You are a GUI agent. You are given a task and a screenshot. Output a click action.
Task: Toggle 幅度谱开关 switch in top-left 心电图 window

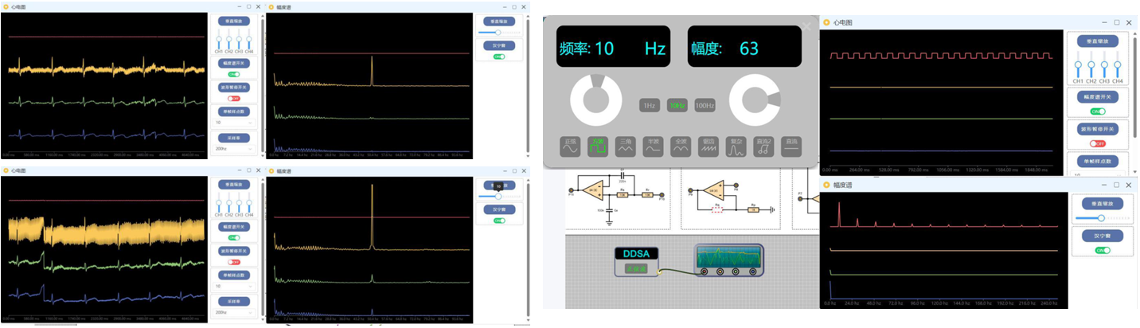coord(234,74)
